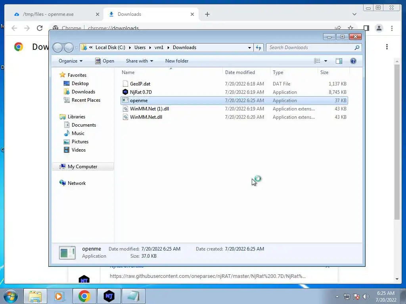Open Action Center flag in tray
The height and width of the screenshot is (304, 406).
click(x=356, y=296)
